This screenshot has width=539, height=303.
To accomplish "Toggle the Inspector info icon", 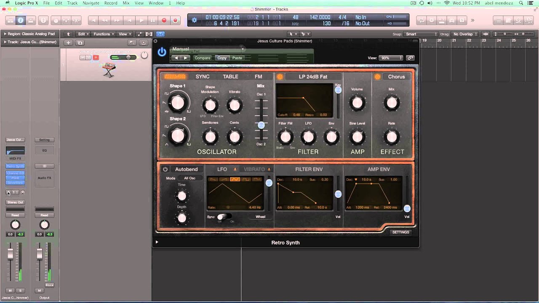I will [20, 20].
